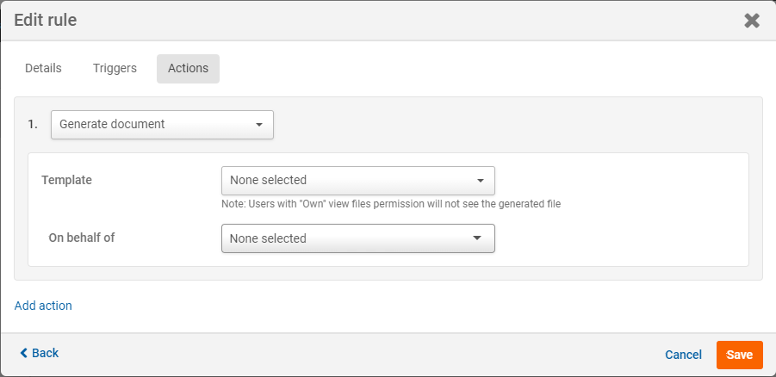Click the On behalf of dropdown caret
Image resolution: width=776 pixels, height=377 pixels.
(477, 238)
